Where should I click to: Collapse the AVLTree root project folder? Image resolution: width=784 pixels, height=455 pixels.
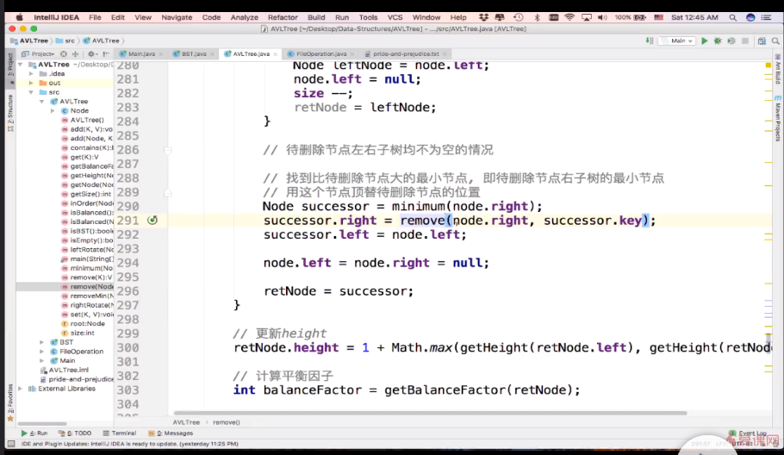coord(21,65)
